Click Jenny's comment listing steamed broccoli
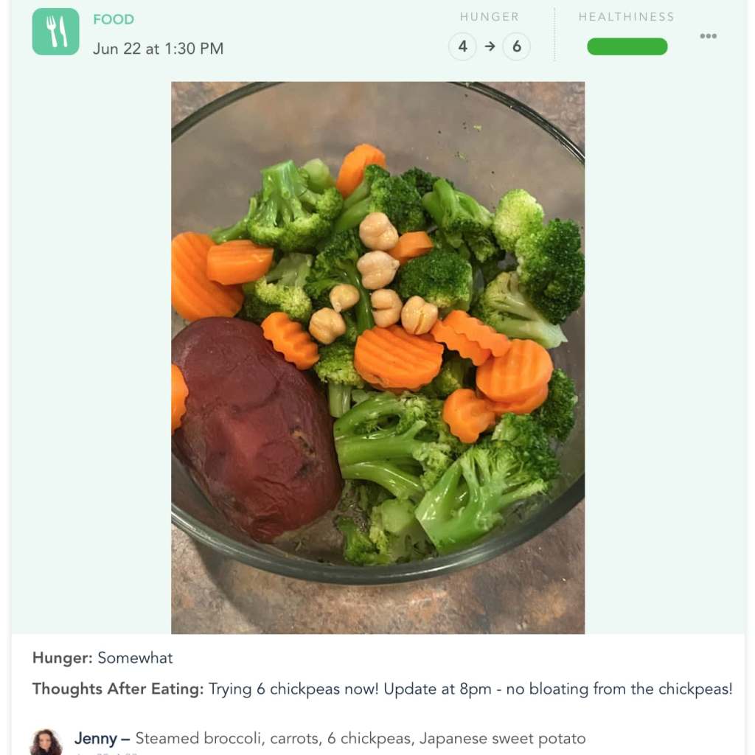 [361, 738]
